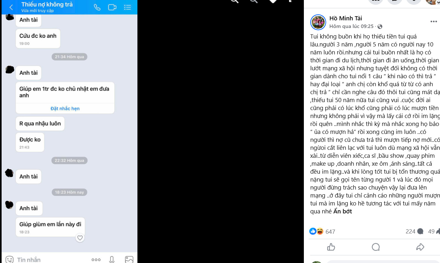This screenshot has height=263, width=440.
Task: Click the microphone voice message icon
Action: (112, 260)
